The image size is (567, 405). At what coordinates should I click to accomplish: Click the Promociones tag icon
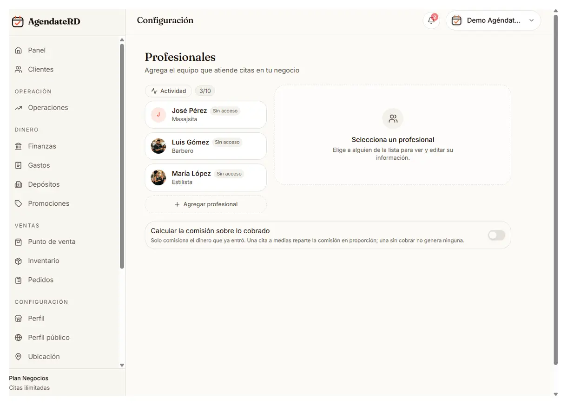(x=19, y=203)
